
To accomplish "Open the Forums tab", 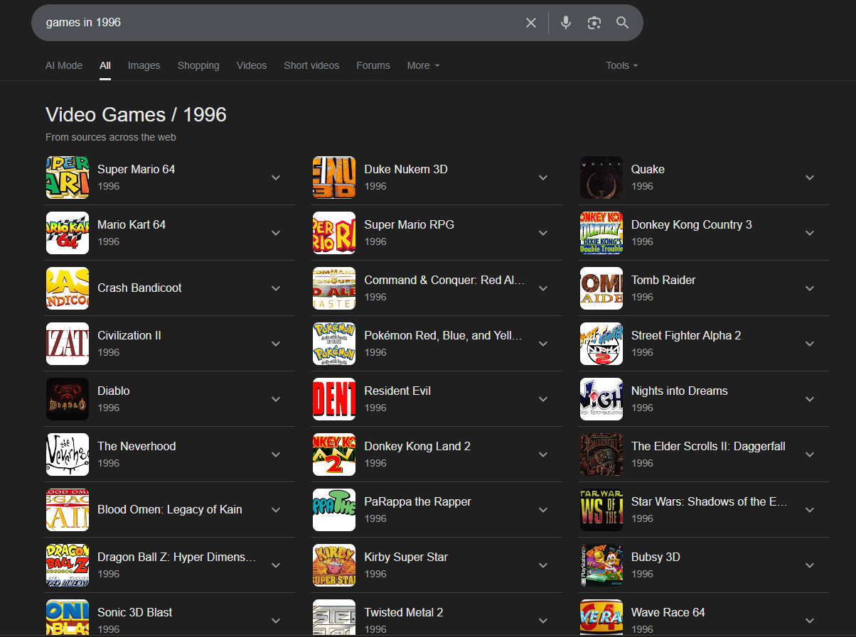I will pos(373,65).
